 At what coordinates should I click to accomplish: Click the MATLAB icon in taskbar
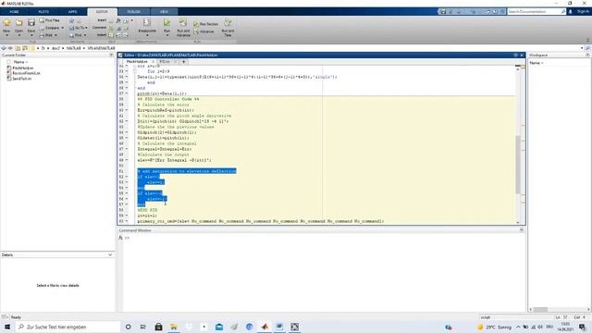click(265, 327)
